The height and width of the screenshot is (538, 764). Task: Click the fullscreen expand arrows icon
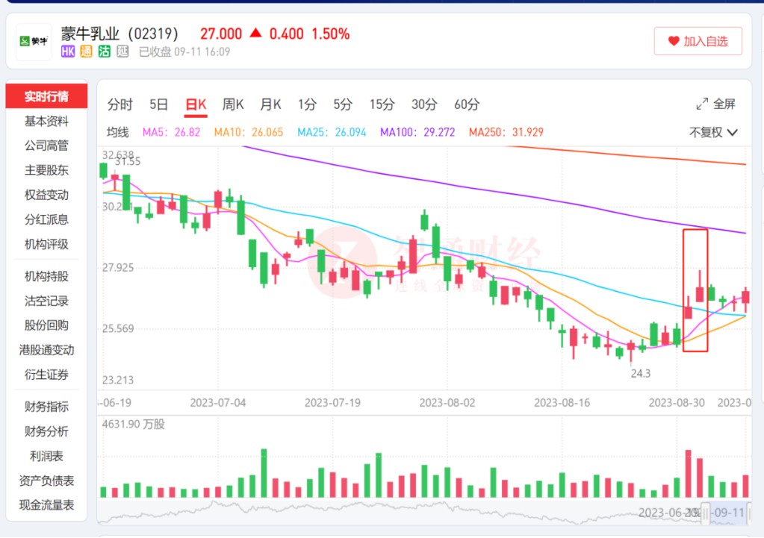702,104
